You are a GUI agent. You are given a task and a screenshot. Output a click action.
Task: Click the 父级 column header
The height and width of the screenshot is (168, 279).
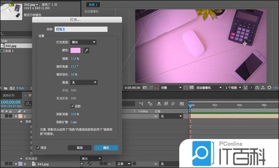point(157,111)
